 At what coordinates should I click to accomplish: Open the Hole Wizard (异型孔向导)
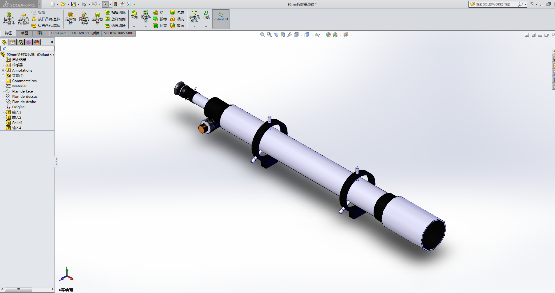(84, 19)
